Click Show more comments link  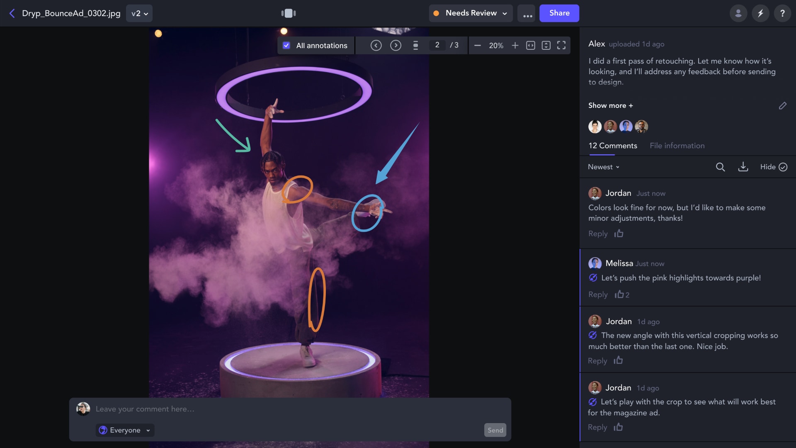pos(611,106)
